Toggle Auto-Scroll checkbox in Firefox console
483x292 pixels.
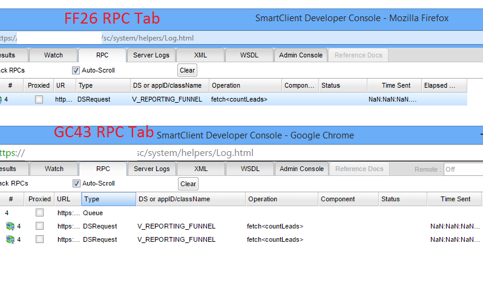[76, 70]
